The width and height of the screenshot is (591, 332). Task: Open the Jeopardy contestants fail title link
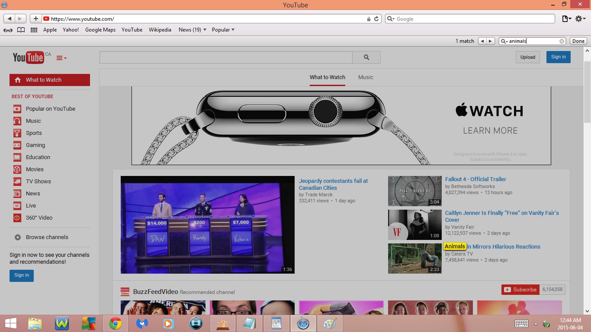pos(333,185)
